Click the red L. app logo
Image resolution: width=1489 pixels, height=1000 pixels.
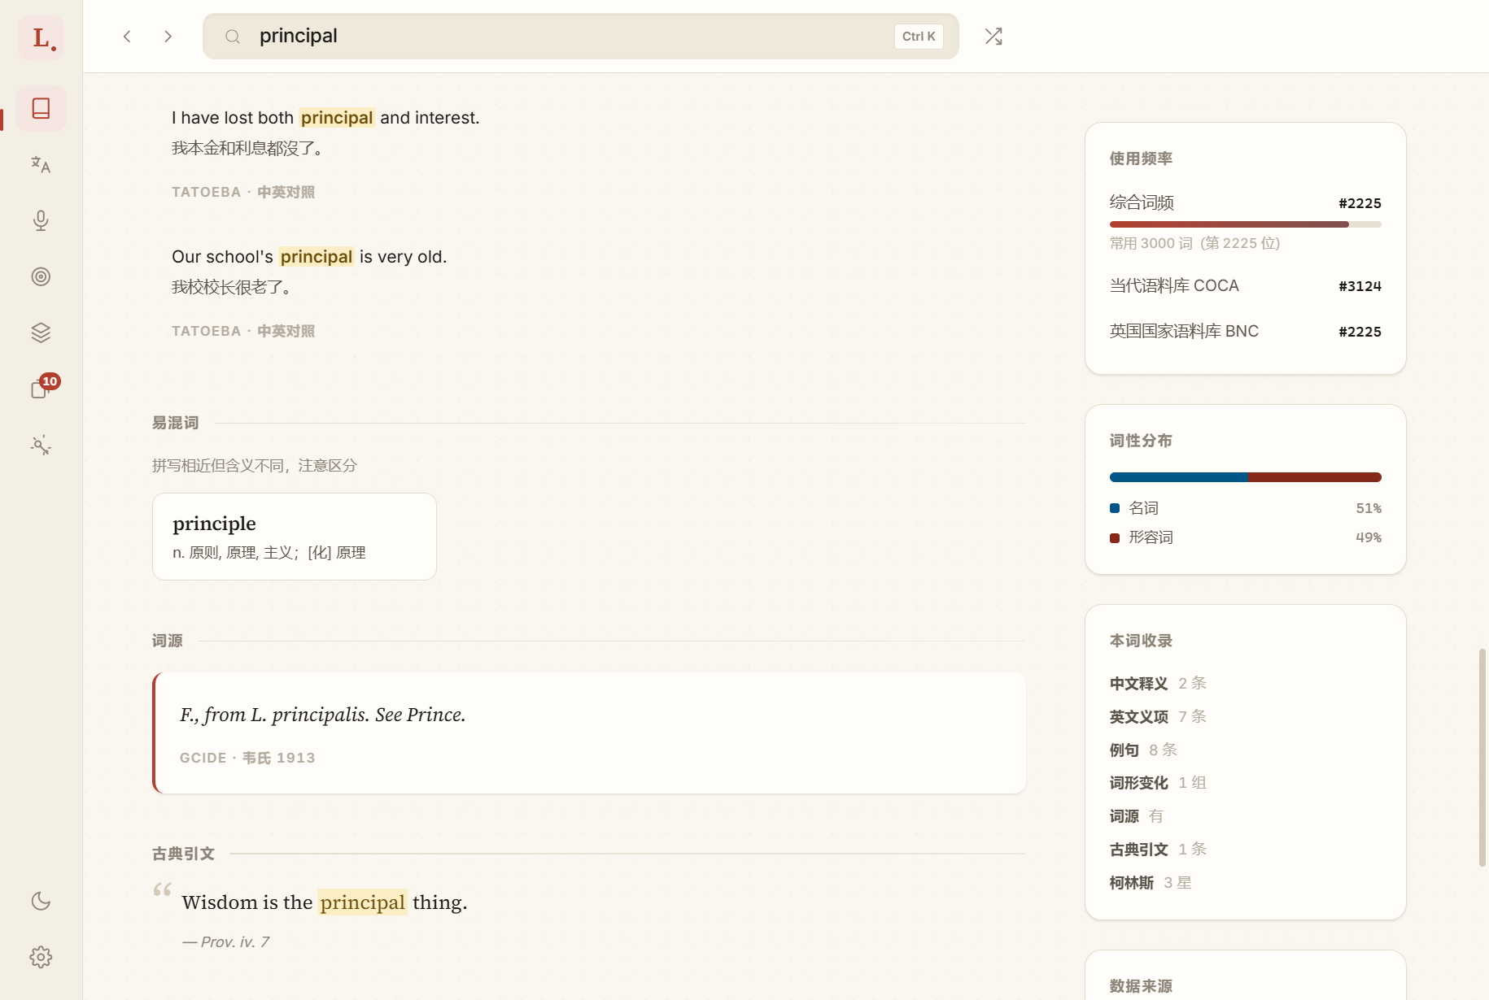pos(41,37)
